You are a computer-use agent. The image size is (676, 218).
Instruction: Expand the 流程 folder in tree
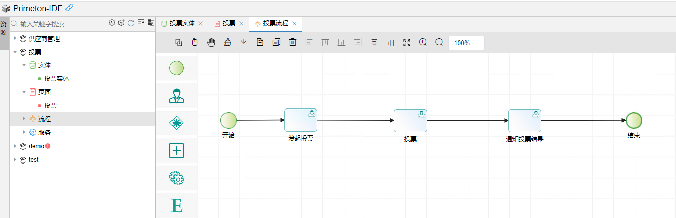click(24, 119)
